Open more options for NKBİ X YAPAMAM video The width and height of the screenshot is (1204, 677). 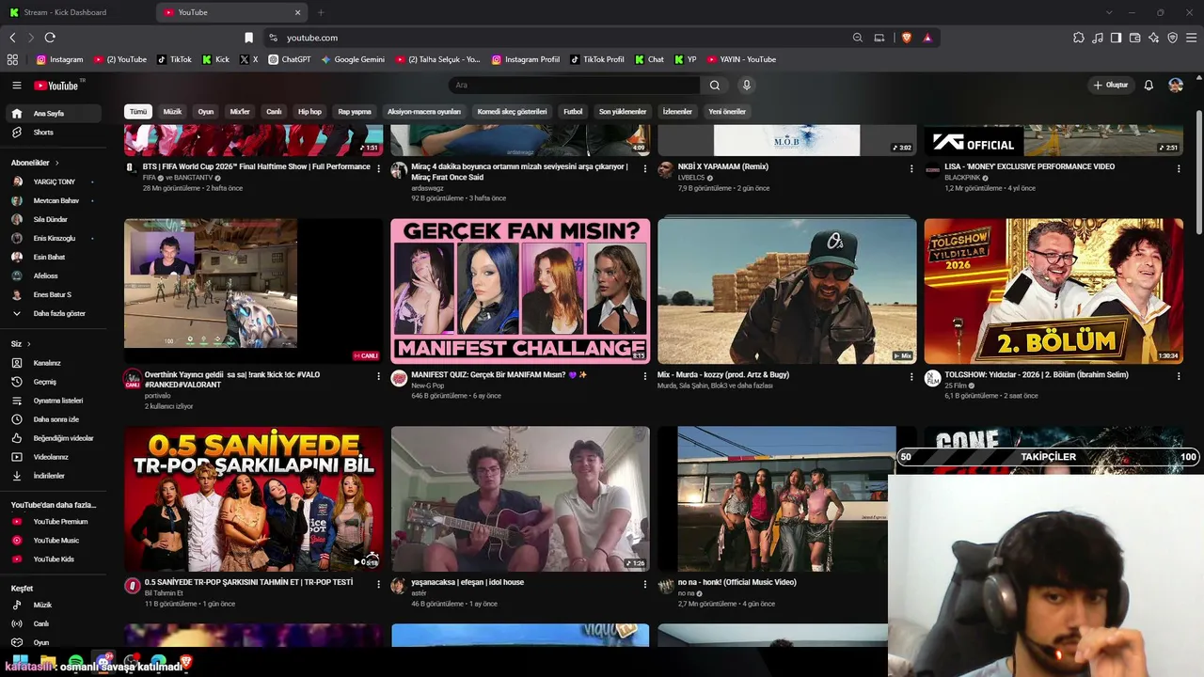pos(911,169)
